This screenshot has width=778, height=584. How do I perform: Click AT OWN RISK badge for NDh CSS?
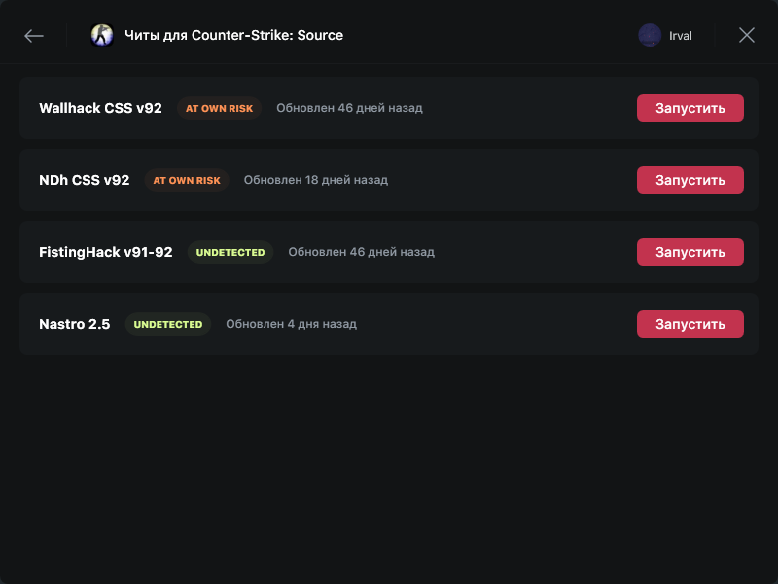187,180
